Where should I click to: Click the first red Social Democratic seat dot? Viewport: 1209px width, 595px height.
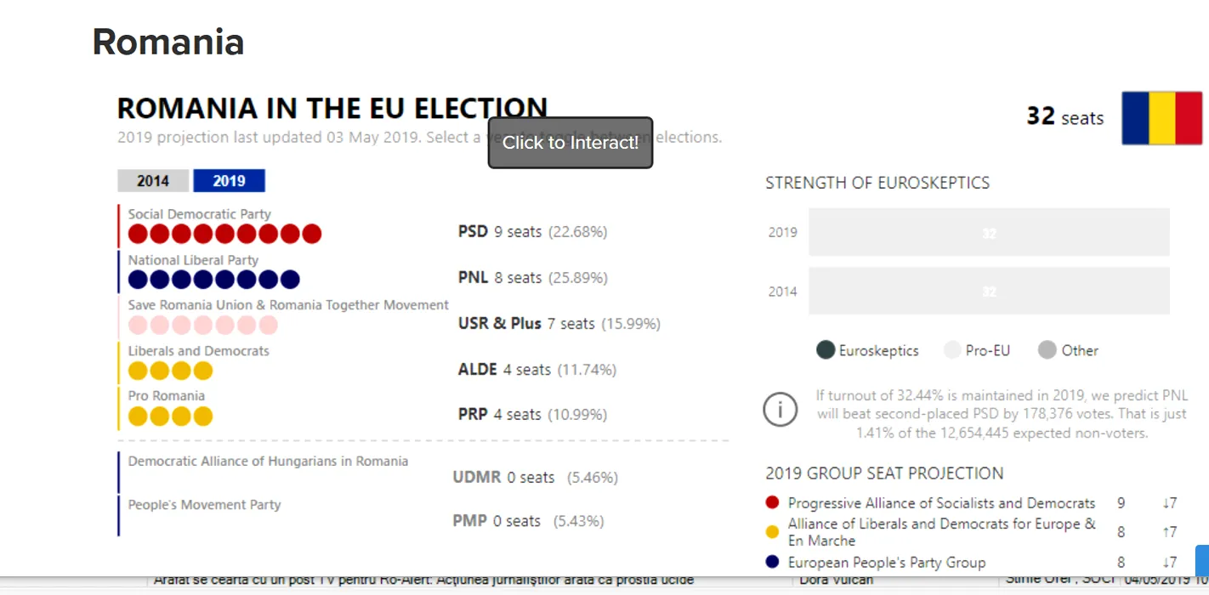click(x=139, y=234)
